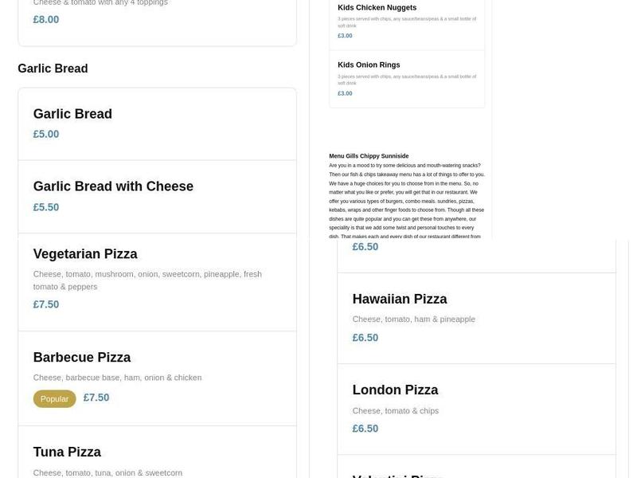Click the Menu Gills Chippy Sunniside heading
The height and width of the screenshot is (478, 637).
pyautogui.click(x=369, y=156)
